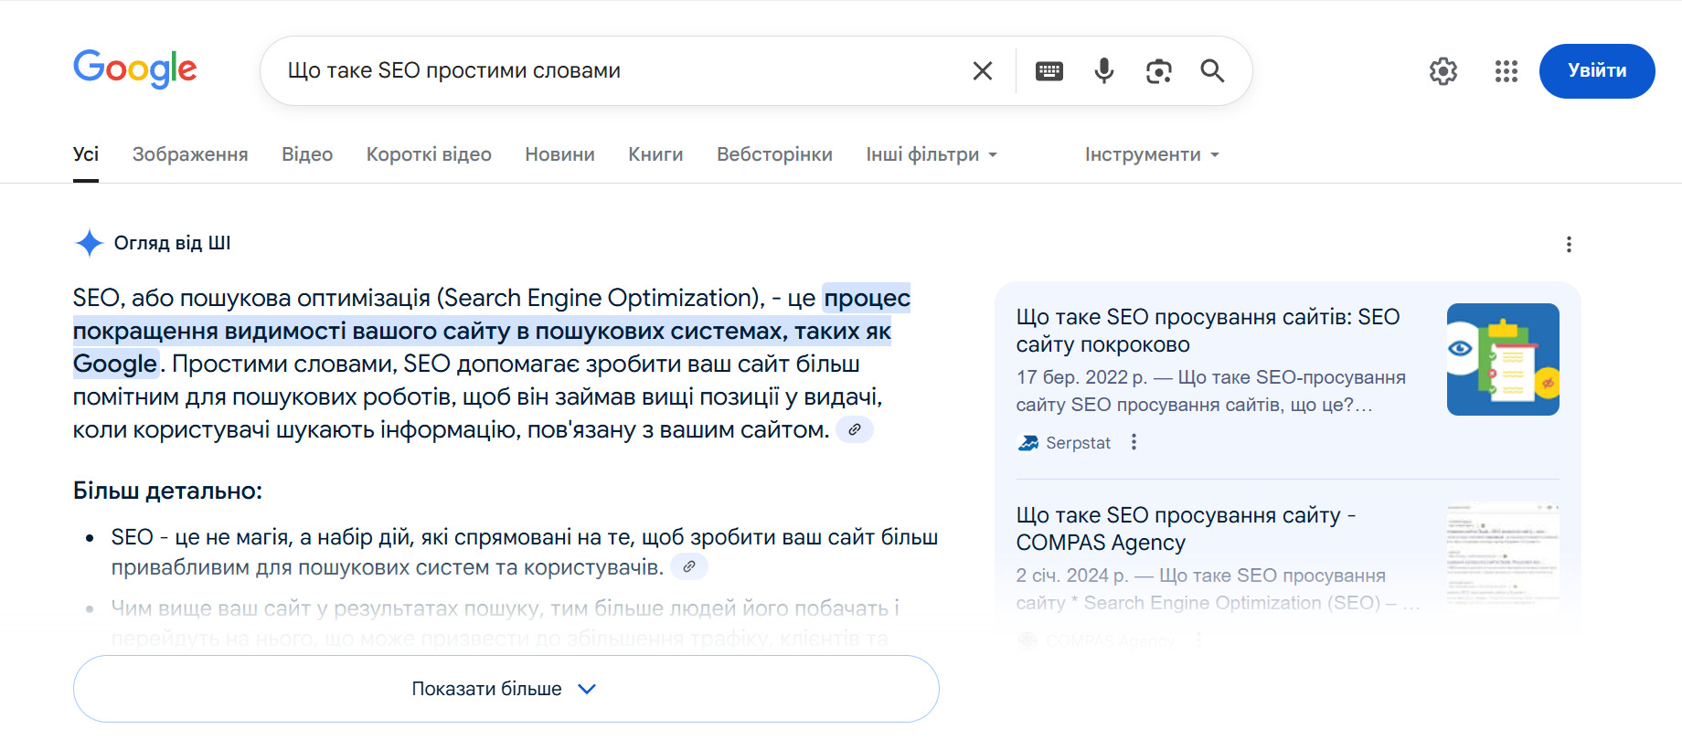Open the Короткі відео tab
Viewport: 1682px width, 750px height.
[x=429, y=154]
